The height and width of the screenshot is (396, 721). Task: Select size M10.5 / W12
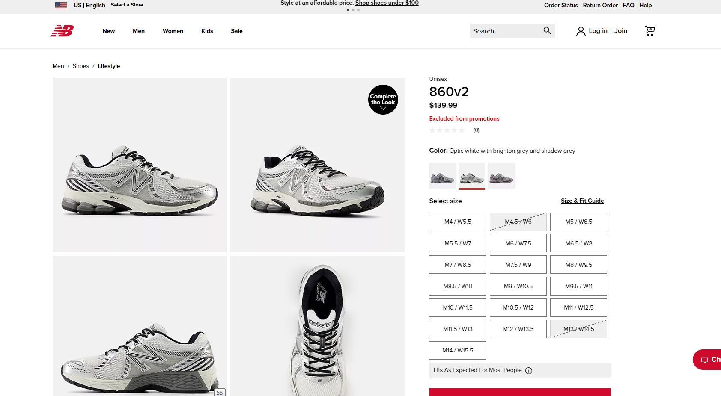click(518, 307)
